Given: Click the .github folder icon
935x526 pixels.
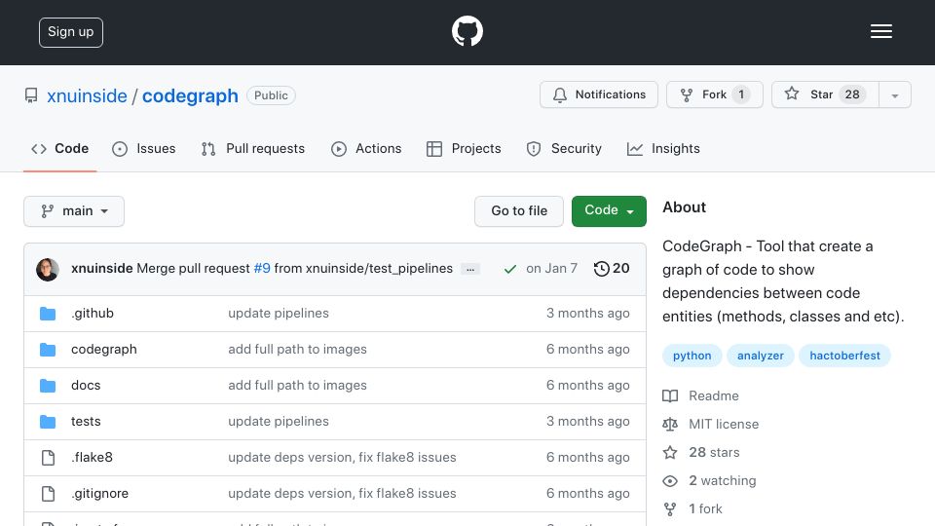Looking at the screenshot, I should coord(48,314).
